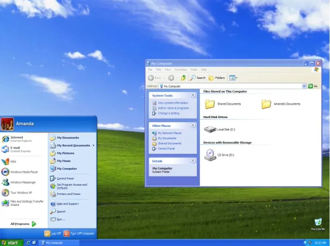Open the Tools menu
The image size is (330, 246).
[x=194, y=70]
